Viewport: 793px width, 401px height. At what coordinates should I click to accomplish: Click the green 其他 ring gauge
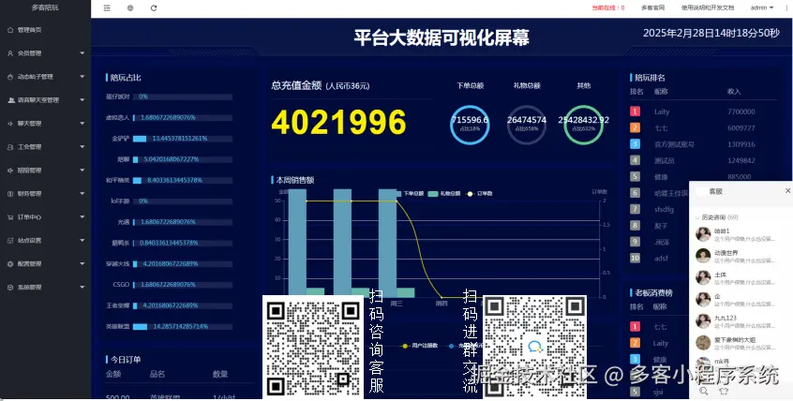[x=584, y=125]
